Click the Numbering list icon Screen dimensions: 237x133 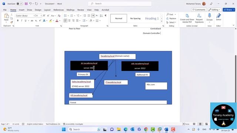point(71,16)
